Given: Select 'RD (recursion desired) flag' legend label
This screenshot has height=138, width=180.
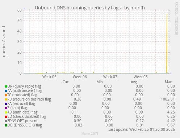Looking at the screenshot, I should point(29,99).
